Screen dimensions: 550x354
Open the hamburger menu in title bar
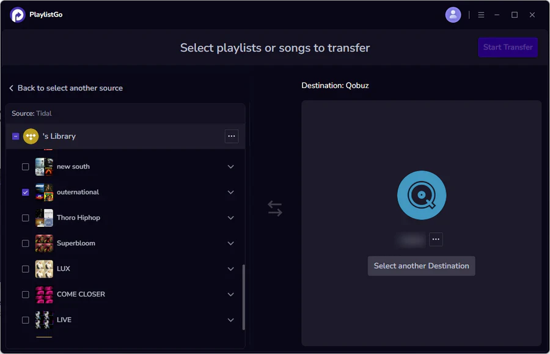point(481,15)
